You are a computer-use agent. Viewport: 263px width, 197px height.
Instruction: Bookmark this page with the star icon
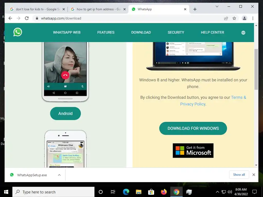click(x=234, y=18)
